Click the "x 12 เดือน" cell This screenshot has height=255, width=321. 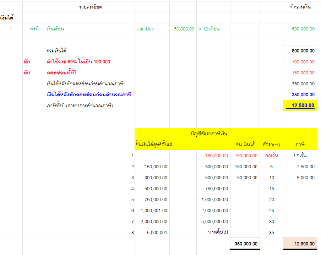(x=209, y=29)
